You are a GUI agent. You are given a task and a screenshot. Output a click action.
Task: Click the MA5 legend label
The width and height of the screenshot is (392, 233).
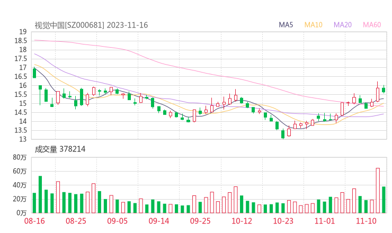[286, 25]
